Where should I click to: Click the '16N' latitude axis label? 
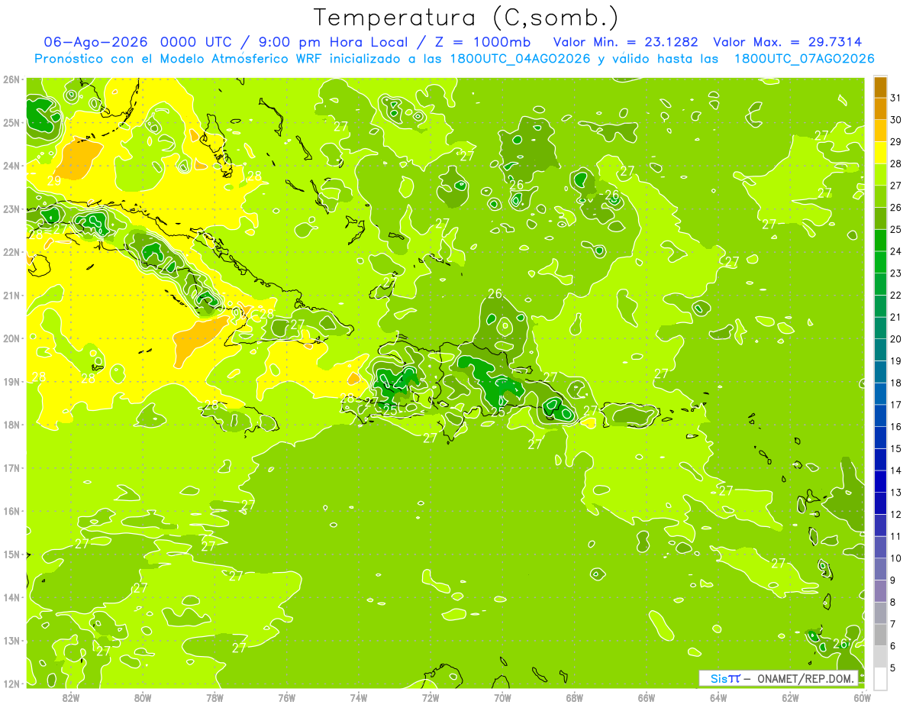[11, 511]
